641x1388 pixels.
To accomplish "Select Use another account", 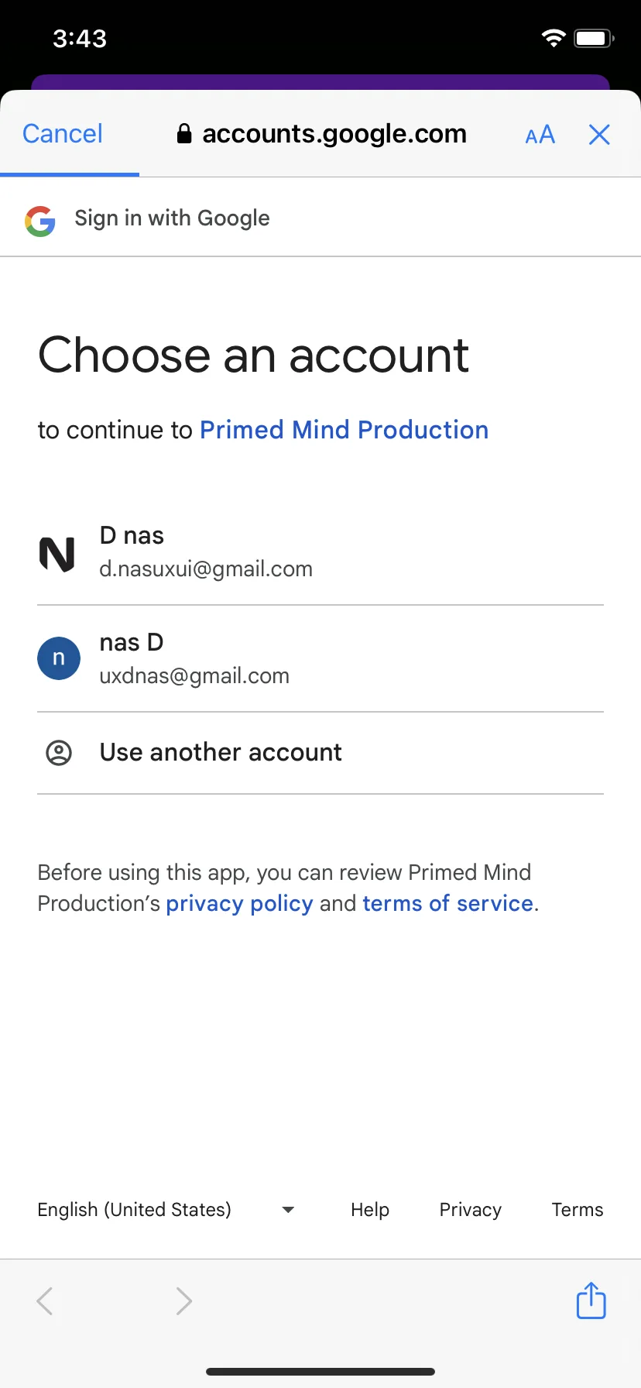I will tap(320, 753).
